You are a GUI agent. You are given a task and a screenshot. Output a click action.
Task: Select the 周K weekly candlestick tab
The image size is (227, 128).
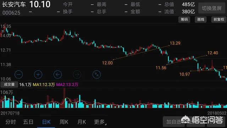(x=64, y=122)
